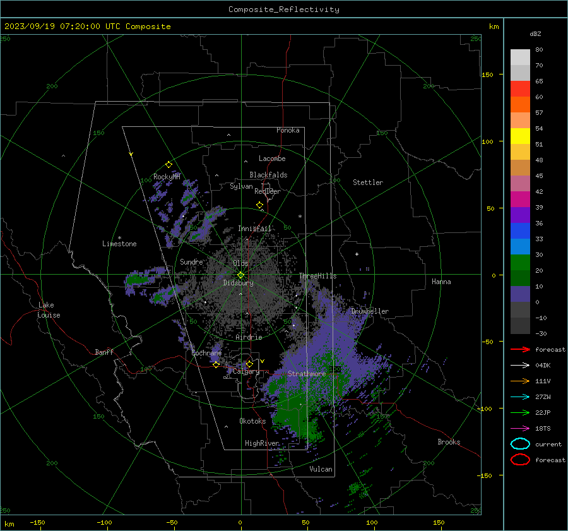
Task: Click the Drumheller label
Action: click(x=369, y=311)
